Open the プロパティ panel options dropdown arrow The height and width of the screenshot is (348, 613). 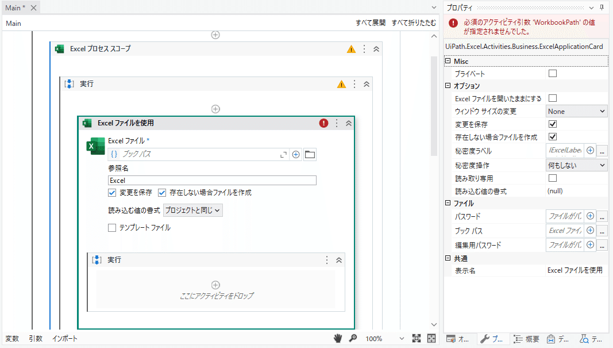pyautogui.click(x=591, y=8)
